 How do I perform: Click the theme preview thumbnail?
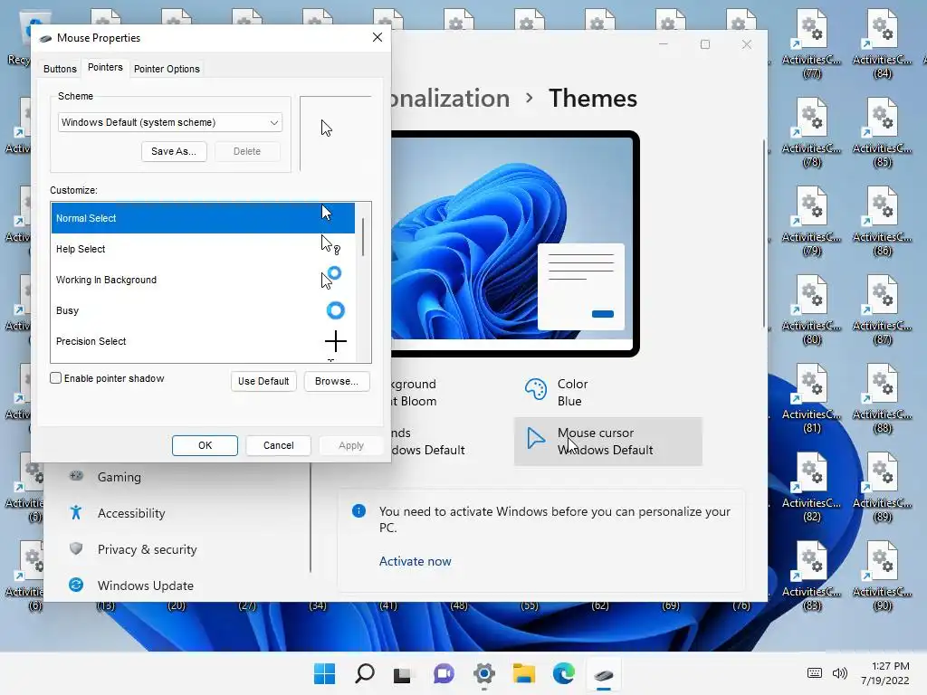513,243
